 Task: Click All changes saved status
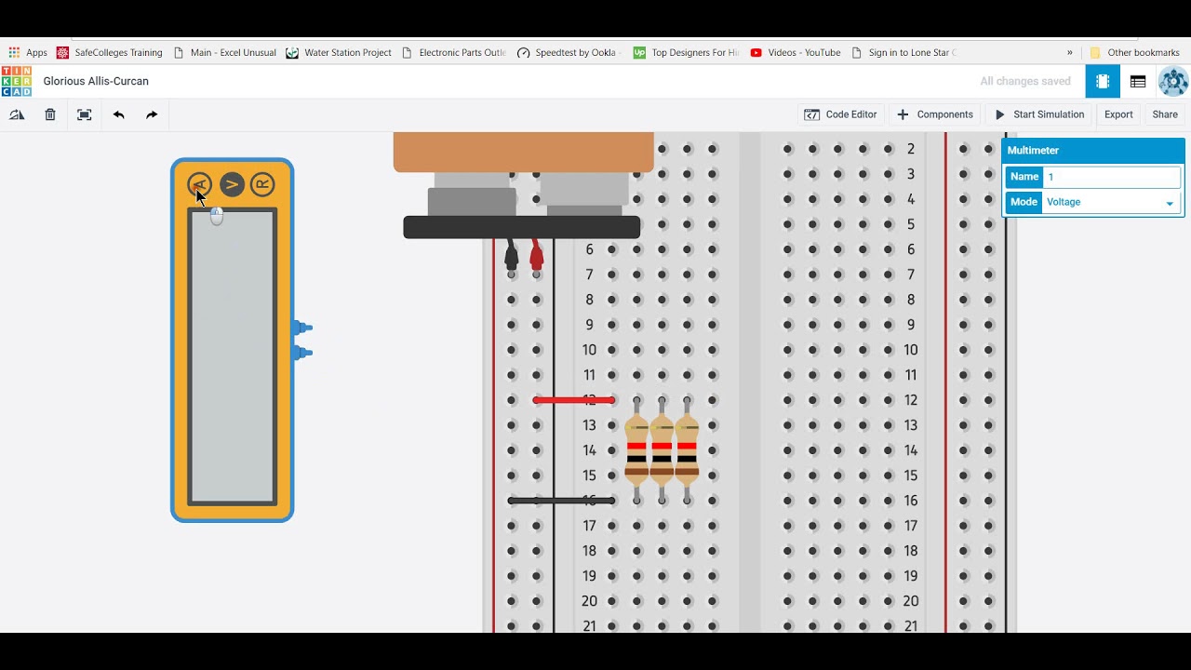pyautogui.click(x=1025, y=81)
